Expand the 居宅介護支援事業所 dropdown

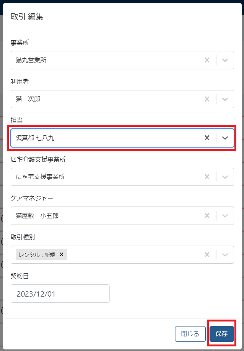point(225,177)
